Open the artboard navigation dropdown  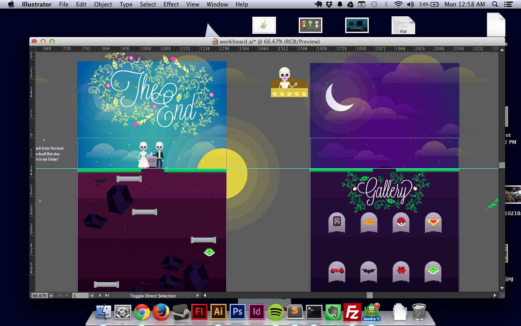(92, 295)
